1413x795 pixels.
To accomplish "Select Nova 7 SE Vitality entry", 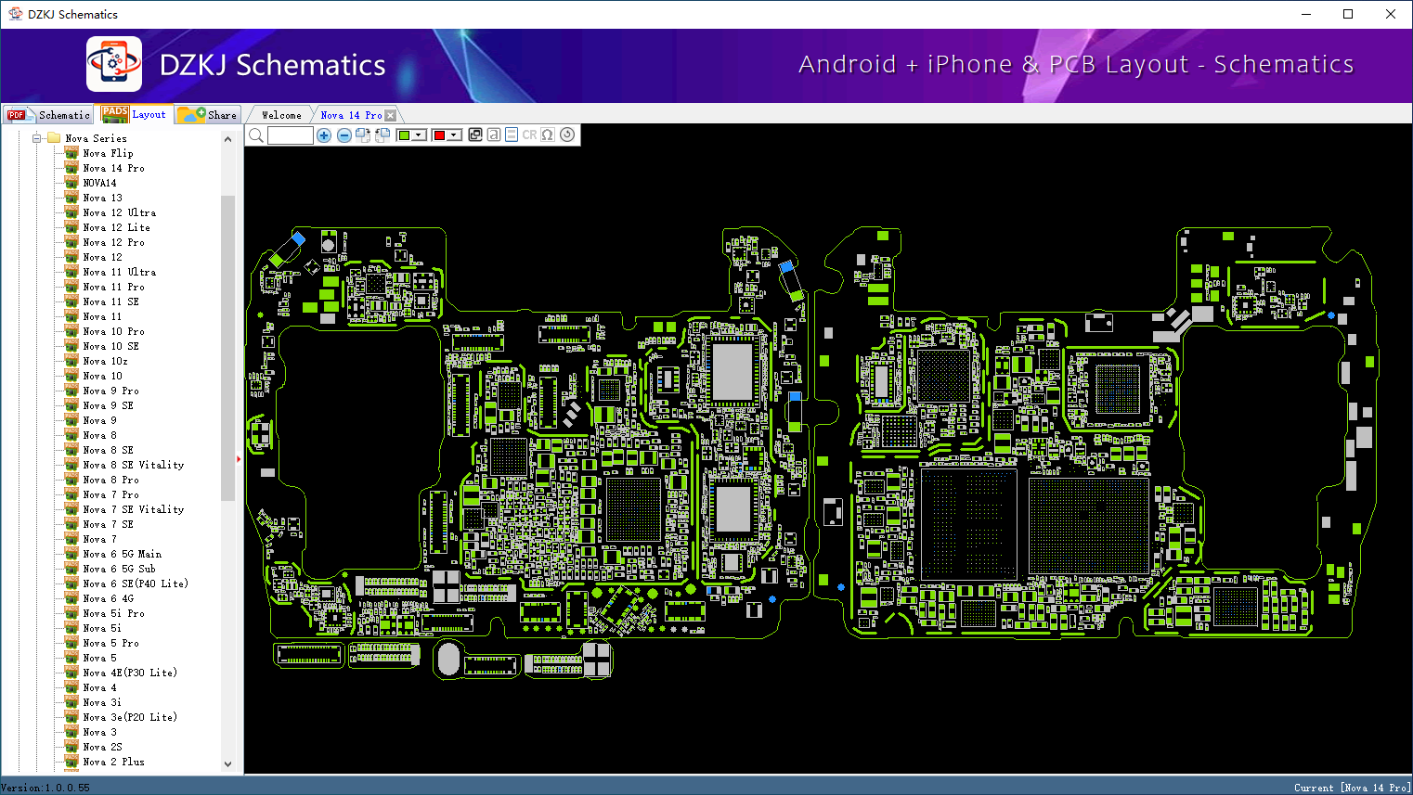I will pos(133,509).
